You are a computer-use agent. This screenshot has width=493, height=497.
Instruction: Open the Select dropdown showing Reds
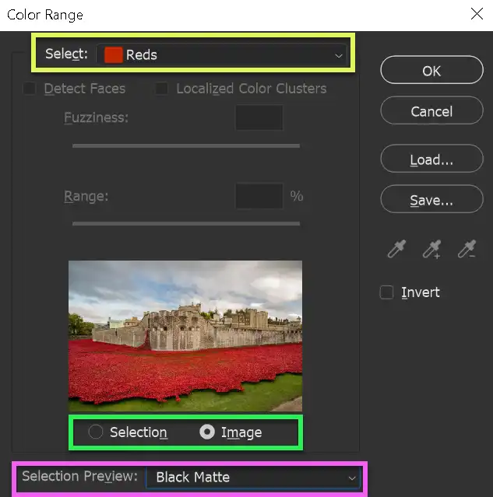(222, 55)
